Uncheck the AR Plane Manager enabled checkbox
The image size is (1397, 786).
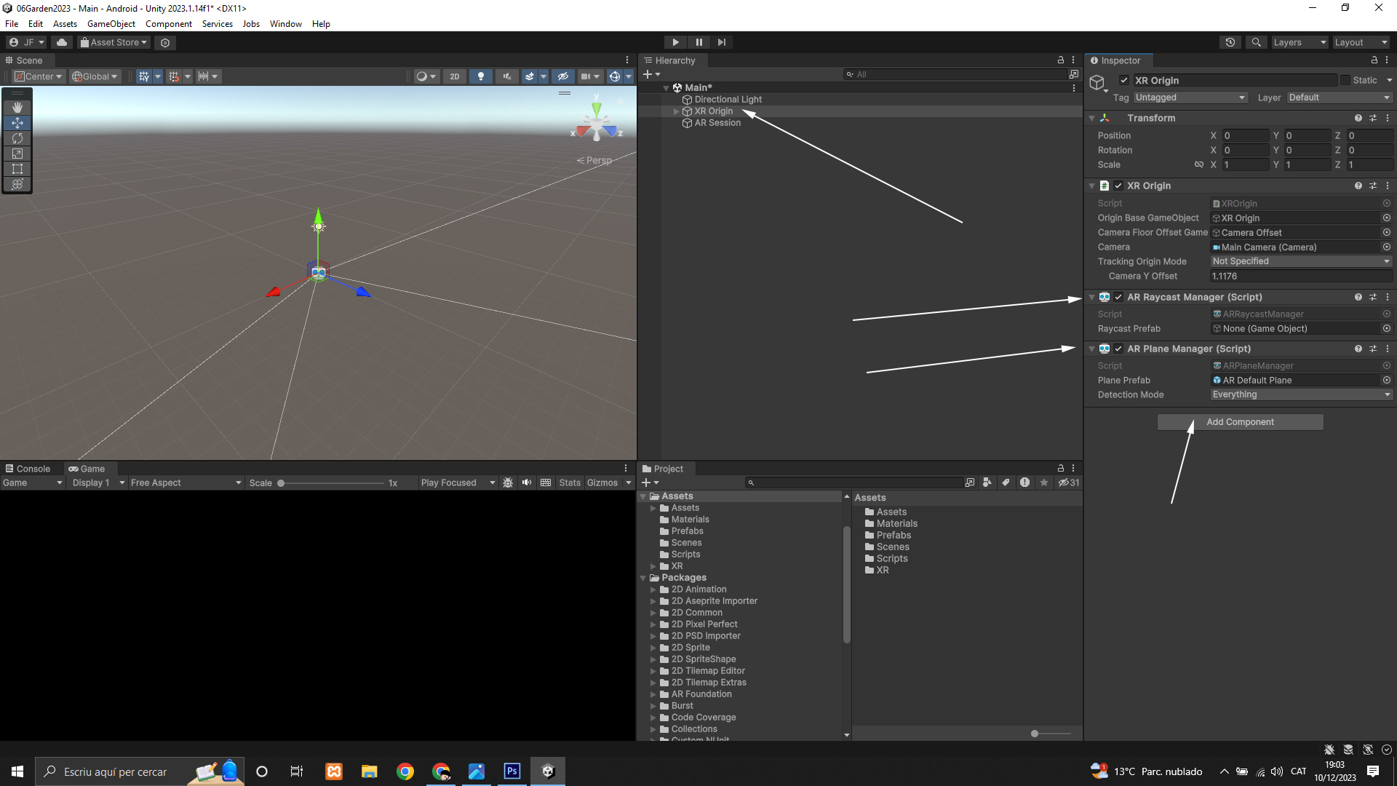[1118, 349]
